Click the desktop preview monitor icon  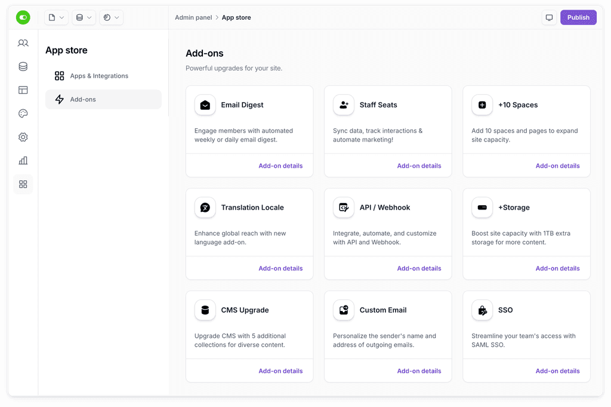549,17
